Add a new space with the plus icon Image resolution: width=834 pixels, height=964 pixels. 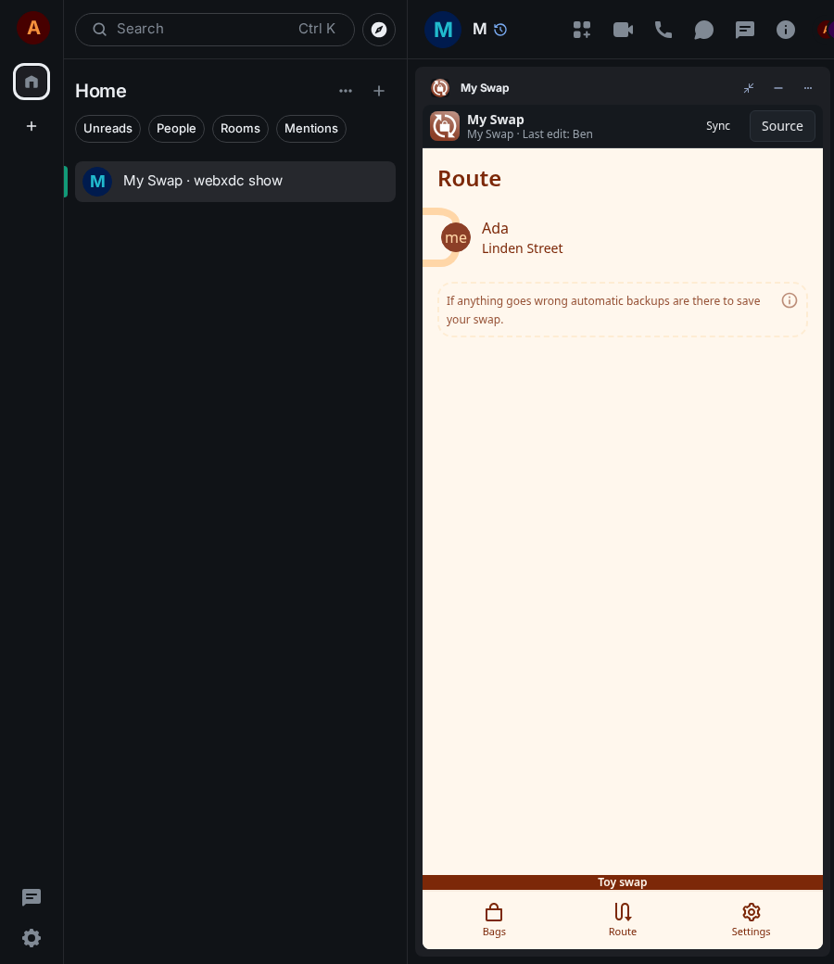click(x=32, y=126)
